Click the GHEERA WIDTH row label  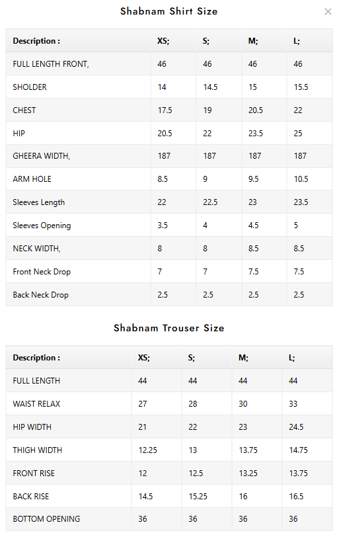click(x=41, y=156)
